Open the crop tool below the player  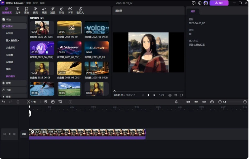(x=176, y=95)
